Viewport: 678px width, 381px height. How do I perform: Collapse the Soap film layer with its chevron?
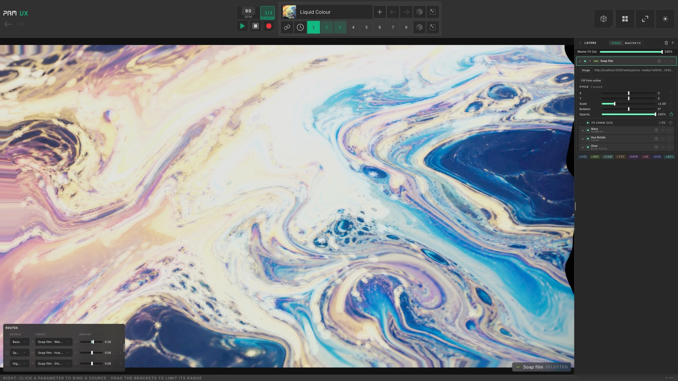click(x=665, y=61)
